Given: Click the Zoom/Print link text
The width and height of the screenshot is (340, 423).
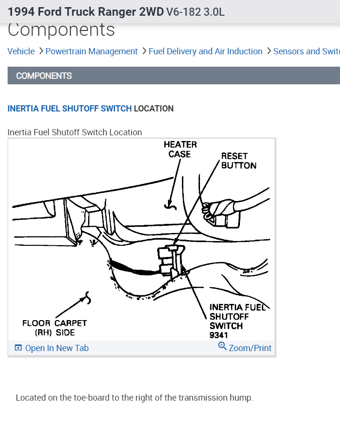Looking at the screenshot, I should coord(250,348).
